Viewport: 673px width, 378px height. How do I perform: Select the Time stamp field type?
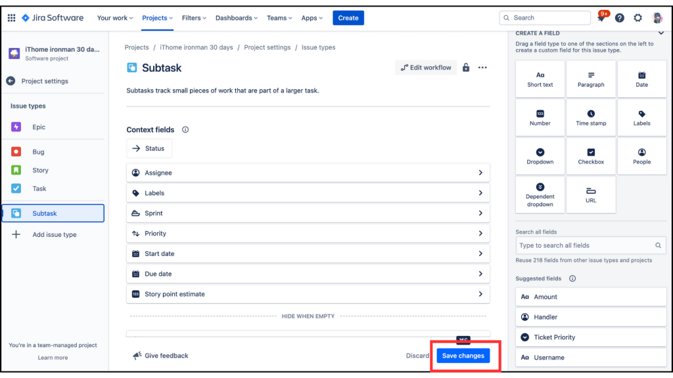click(x=591, y=118)
